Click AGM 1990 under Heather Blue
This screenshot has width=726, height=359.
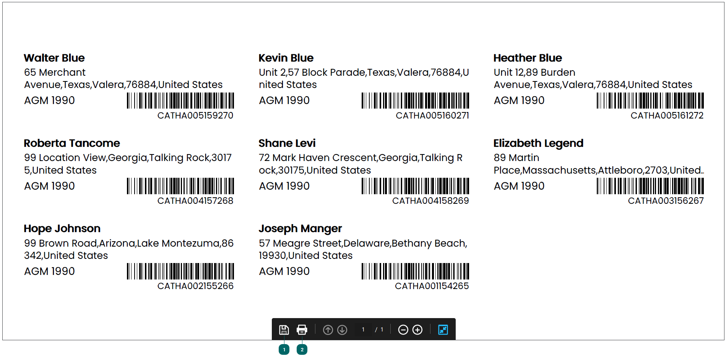[x=519, y=101]
